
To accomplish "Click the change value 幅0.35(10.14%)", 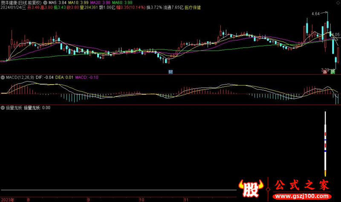I will click(x=131, y=8).
